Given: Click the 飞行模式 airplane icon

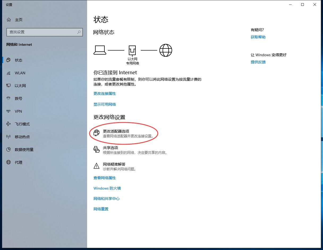Looking at the screenshot, I should tap(9, 124).
